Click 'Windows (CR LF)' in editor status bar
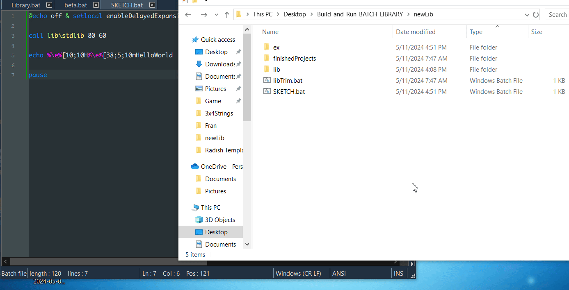The width and height of the screenshot is (569, 290). click(x=298, y=274)
